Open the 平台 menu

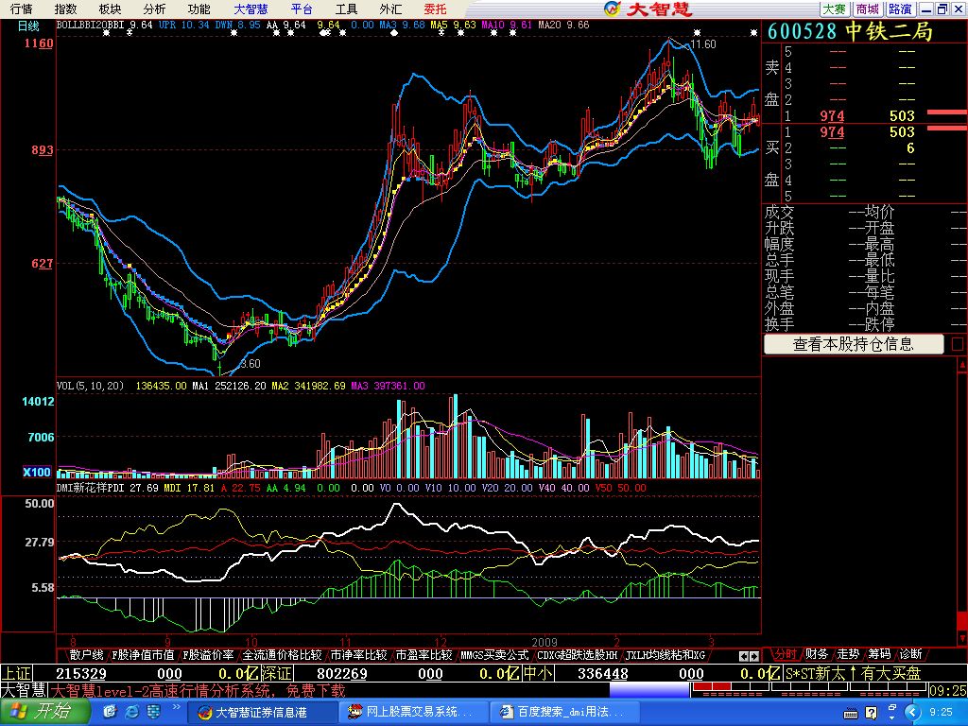(302, 9)
